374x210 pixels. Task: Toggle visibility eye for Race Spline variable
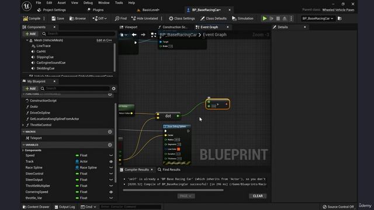tap(111, 167)
